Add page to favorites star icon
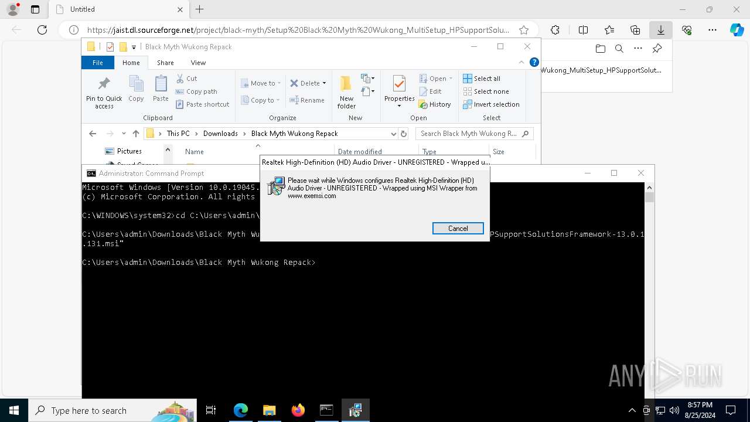 (x=524, y=30)
